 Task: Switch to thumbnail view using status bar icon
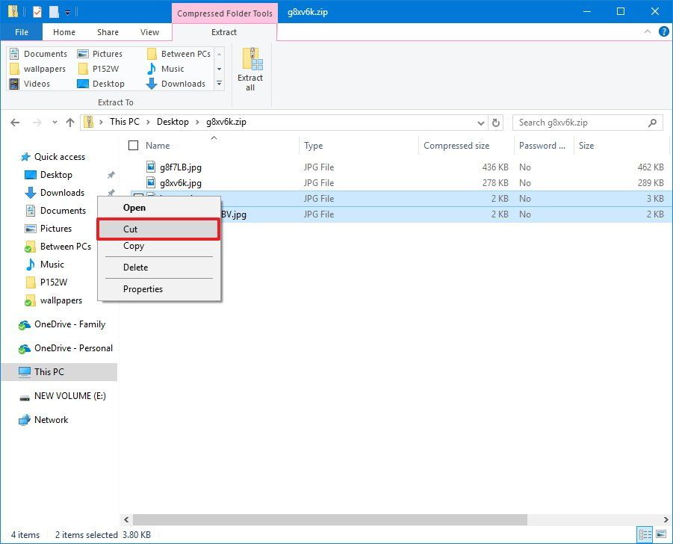pos(660,535)
